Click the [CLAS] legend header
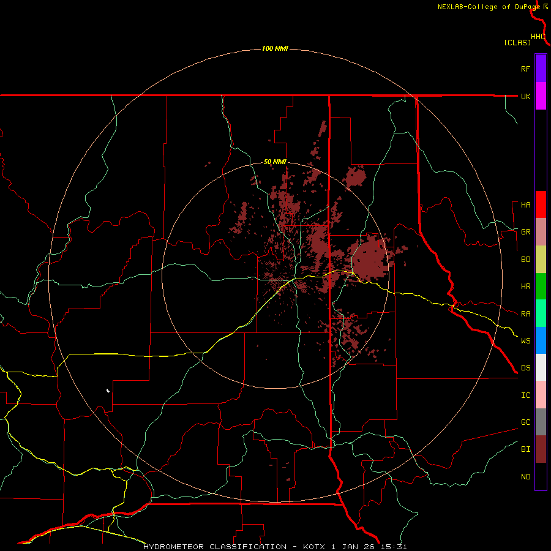551x551 pixels. [x=517, y=42]
